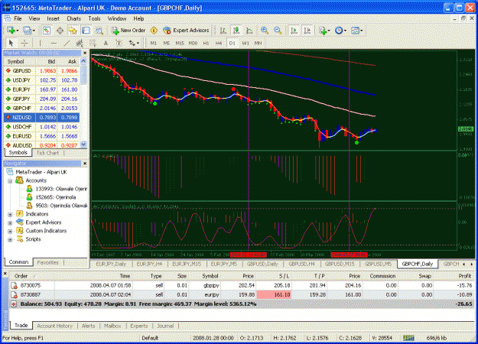The width and height of the screenshot is (478, 344).
Task: Close the Navigator panel
Action: point(85,164)
